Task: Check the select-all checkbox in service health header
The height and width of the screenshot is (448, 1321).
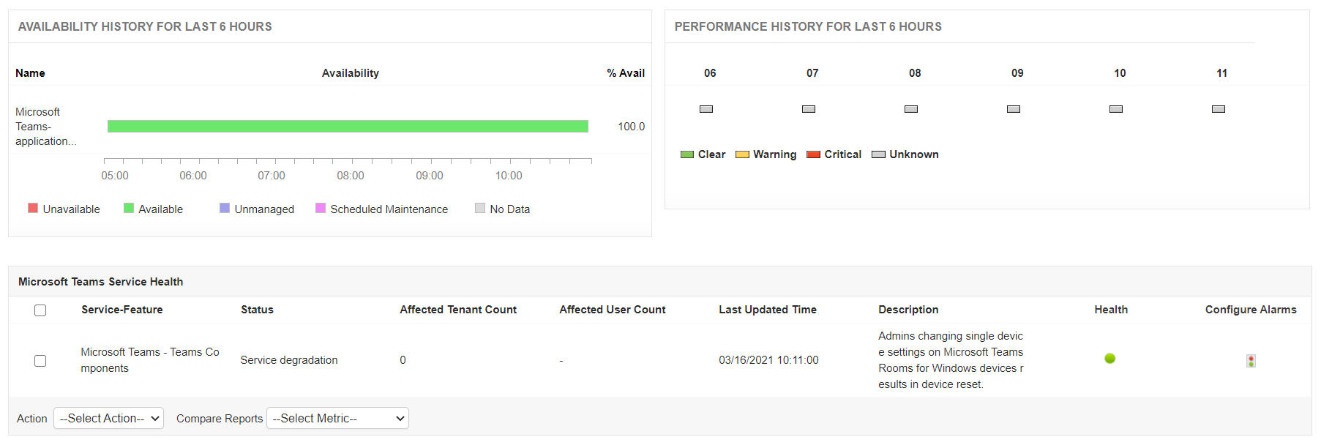Action: (40, 310)
